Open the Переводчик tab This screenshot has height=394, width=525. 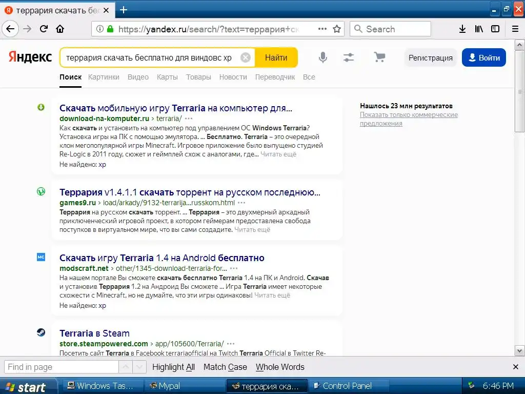(275, 77)
